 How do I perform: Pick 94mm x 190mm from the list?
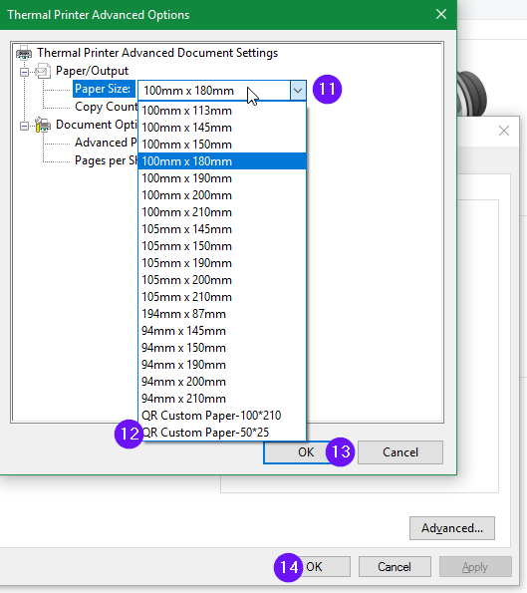(222, 365)
